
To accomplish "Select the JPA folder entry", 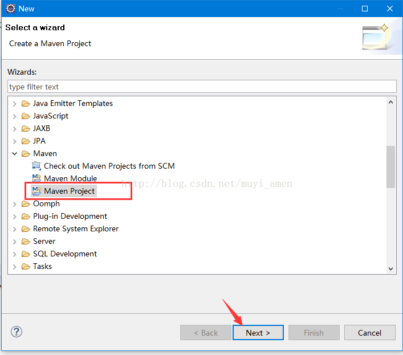I will click(39, 141).
